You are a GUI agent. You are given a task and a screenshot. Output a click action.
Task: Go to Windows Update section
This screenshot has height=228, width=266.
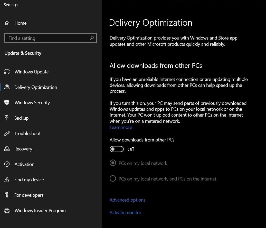click(32, 72)
